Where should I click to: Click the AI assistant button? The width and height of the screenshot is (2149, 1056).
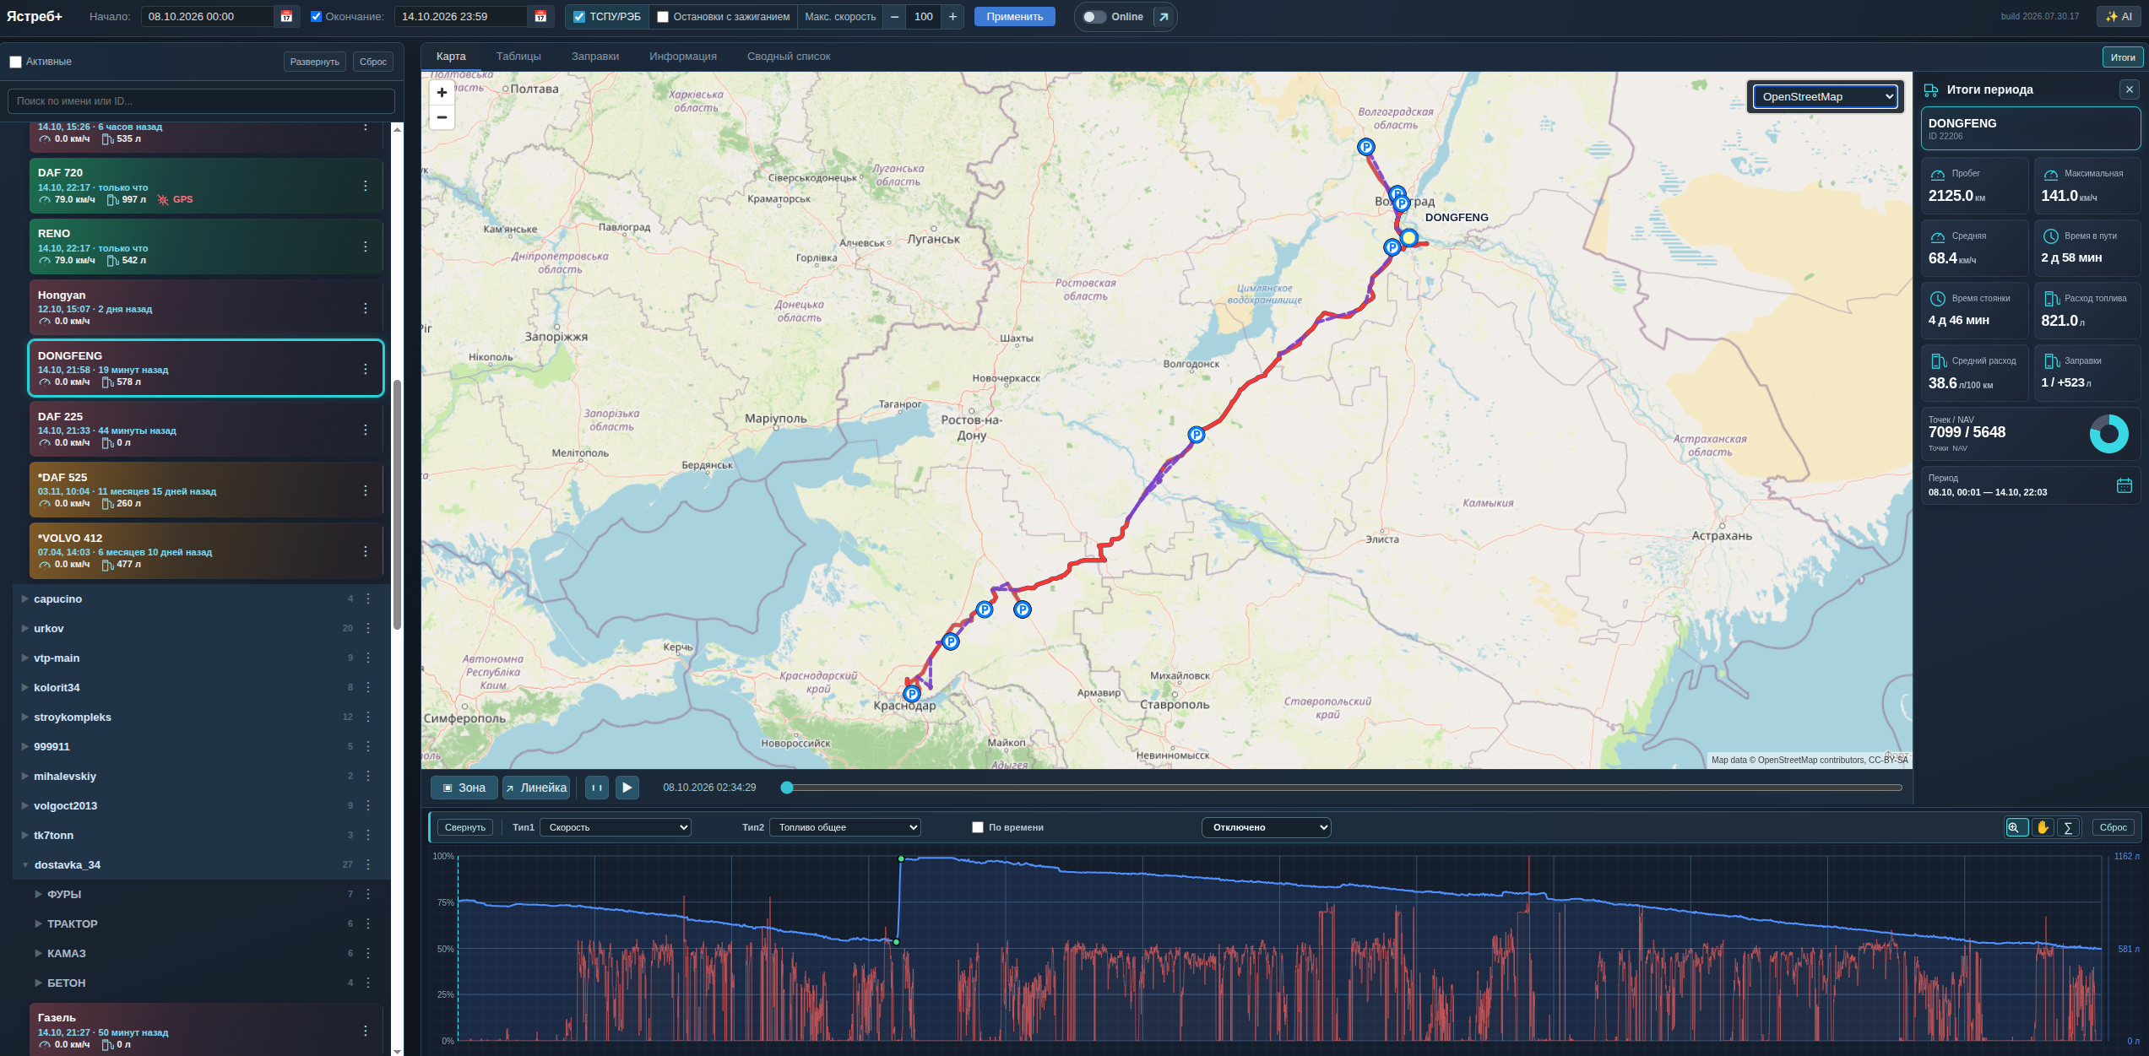point(2118,17)
